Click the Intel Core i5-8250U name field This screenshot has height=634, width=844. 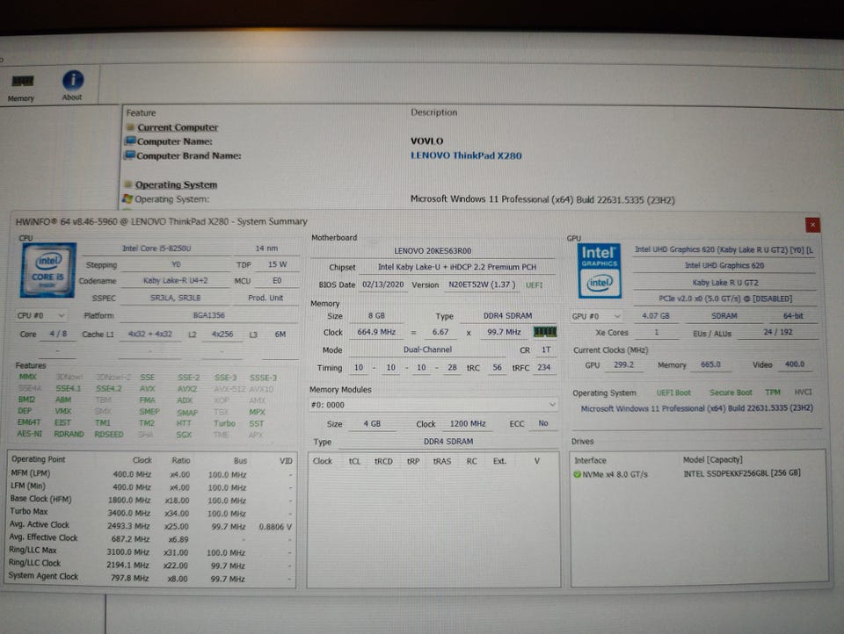coord(156,249)
